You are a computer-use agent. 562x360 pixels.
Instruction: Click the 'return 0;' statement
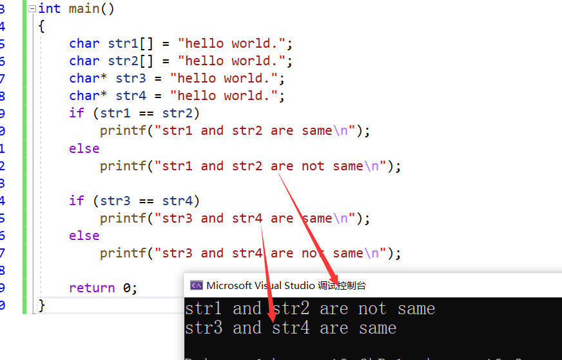(x=103, y=288)
